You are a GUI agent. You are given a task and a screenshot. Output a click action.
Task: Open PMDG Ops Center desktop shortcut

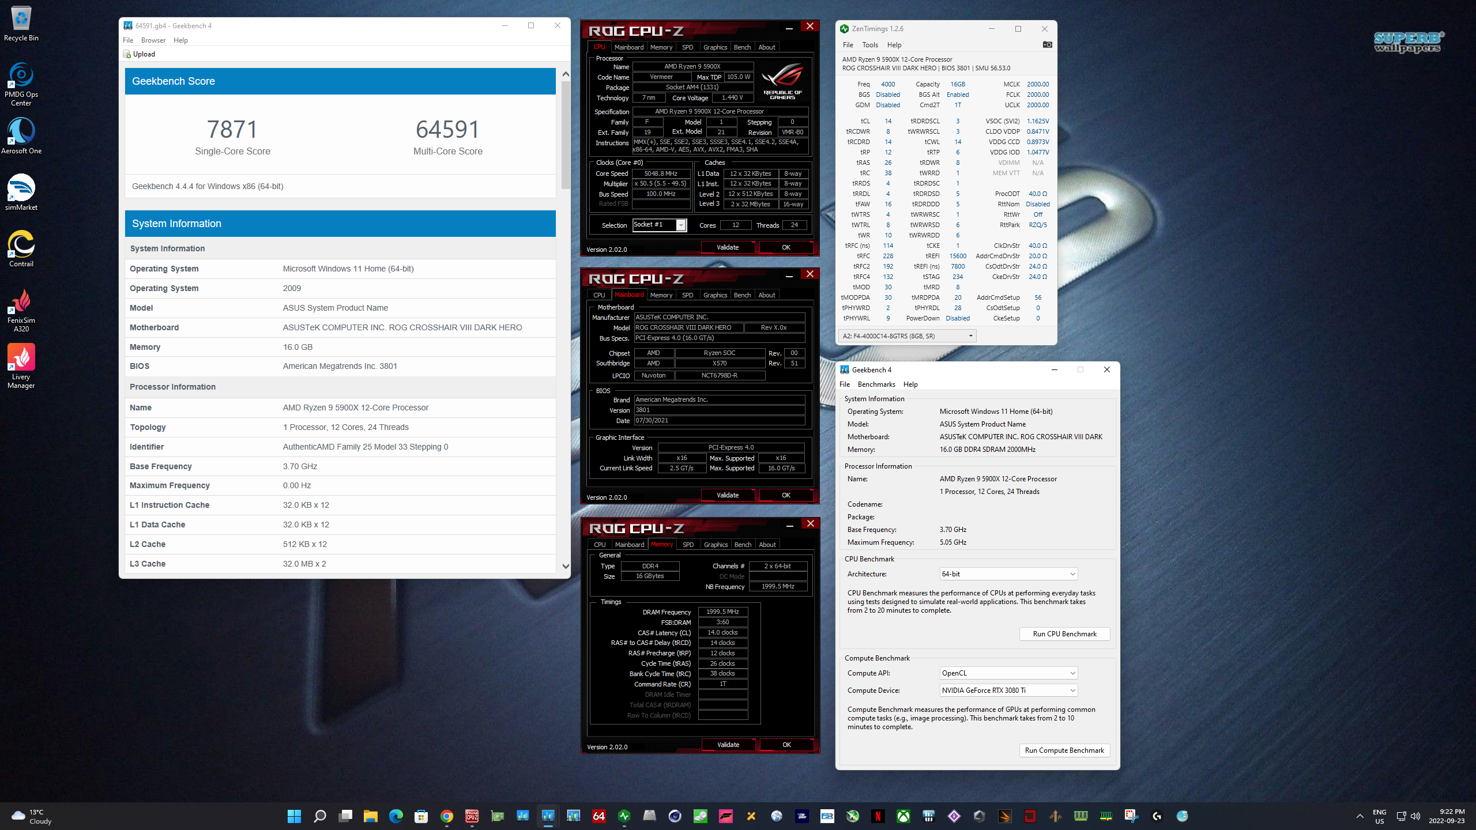coord(21,84)
